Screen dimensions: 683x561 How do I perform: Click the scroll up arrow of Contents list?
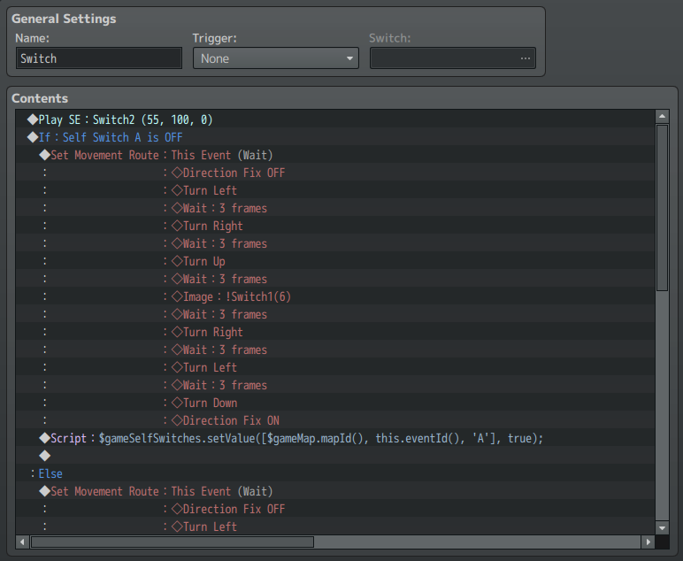[662, 116]
